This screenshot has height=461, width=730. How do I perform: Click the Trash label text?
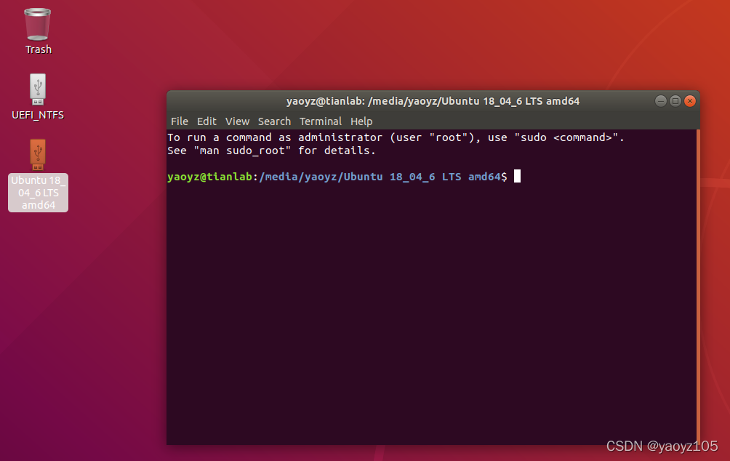39,49
